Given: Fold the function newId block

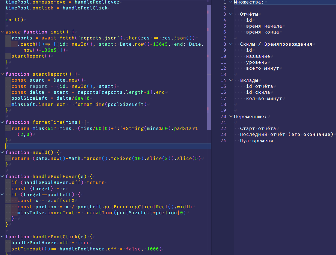Looking at the screenshot, I should 2,152.
